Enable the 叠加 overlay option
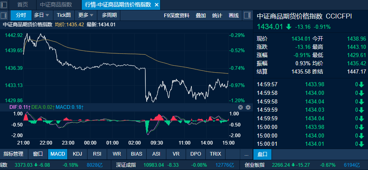Screen dimensions: 368x170 click(x=201, y=15)
